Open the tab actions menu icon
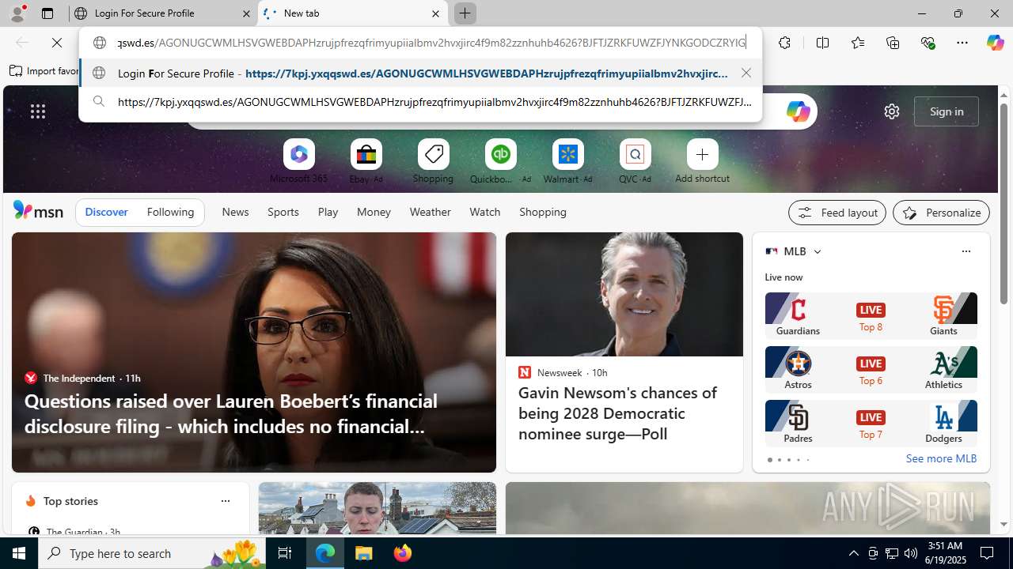 coord(47,13)
